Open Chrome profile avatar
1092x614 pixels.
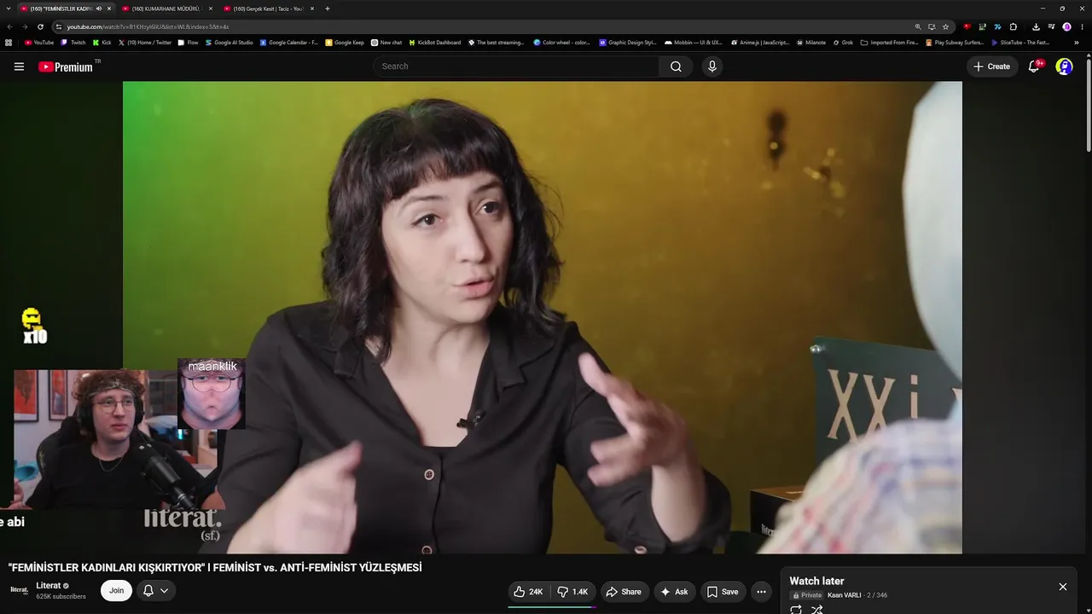(x=1066, y=26)
